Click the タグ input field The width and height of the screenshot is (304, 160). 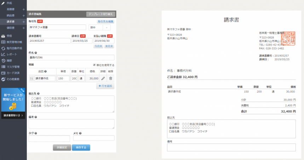pyautogui.click(x=49, y=138)
